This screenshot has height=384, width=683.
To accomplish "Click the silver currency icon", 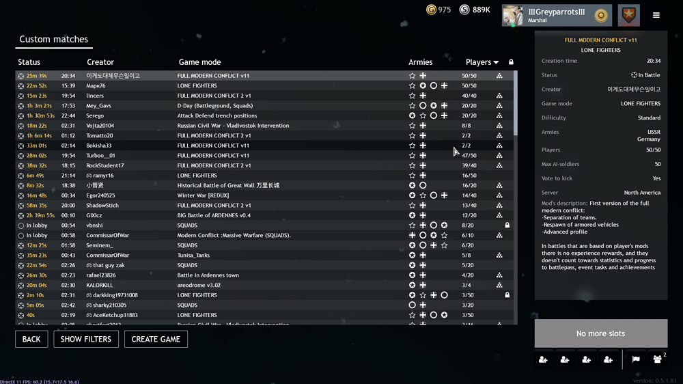I will (x=464, y=10).
